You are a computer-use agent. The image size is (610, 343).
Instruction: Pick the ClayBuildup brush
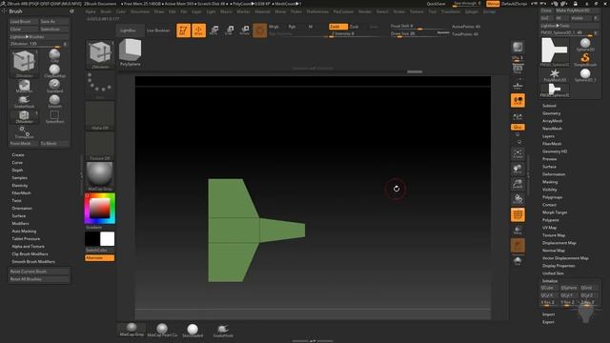(x=54, y=71)
